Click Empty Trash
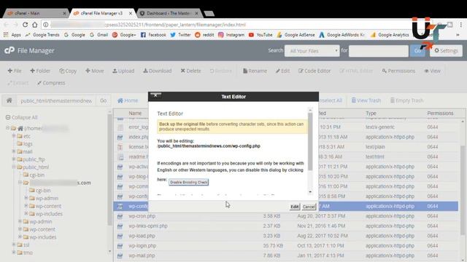This screenshot has height=262, width=467. (x=407, y=100)
